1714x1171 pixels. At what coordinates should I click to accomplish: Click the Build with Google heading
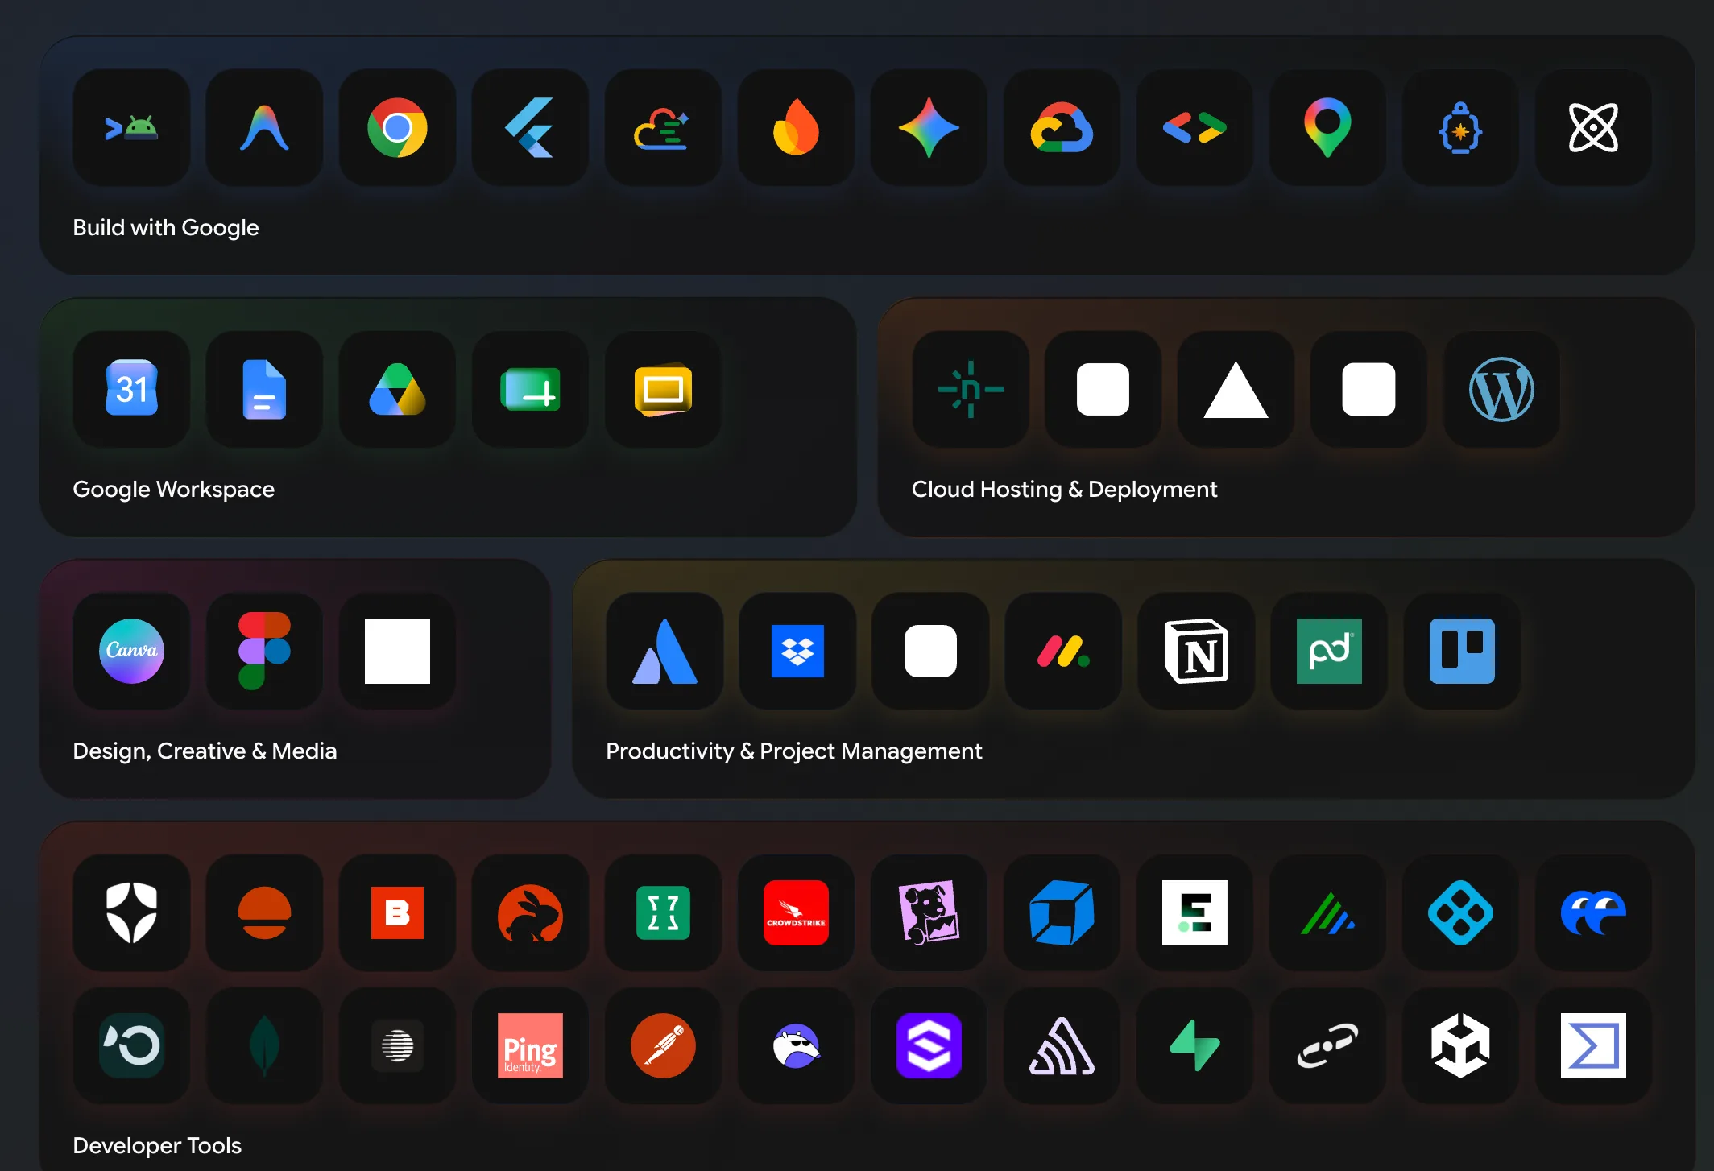(x=166, y=228)
